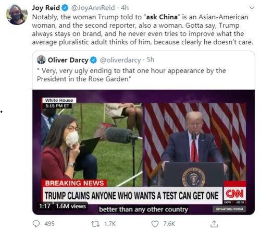Open the share upload icon
The width and height of the screenshot is (260, 228).
(x=214, y=224)
